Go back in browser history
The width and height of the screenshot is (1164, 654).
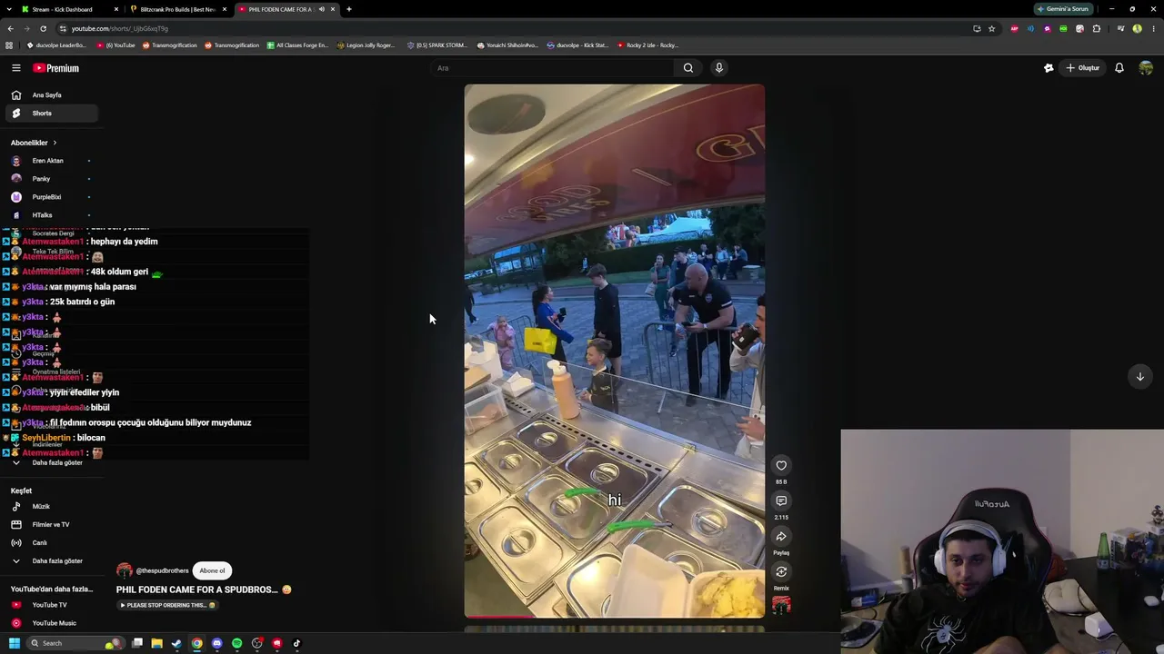(x=11, y=28)
